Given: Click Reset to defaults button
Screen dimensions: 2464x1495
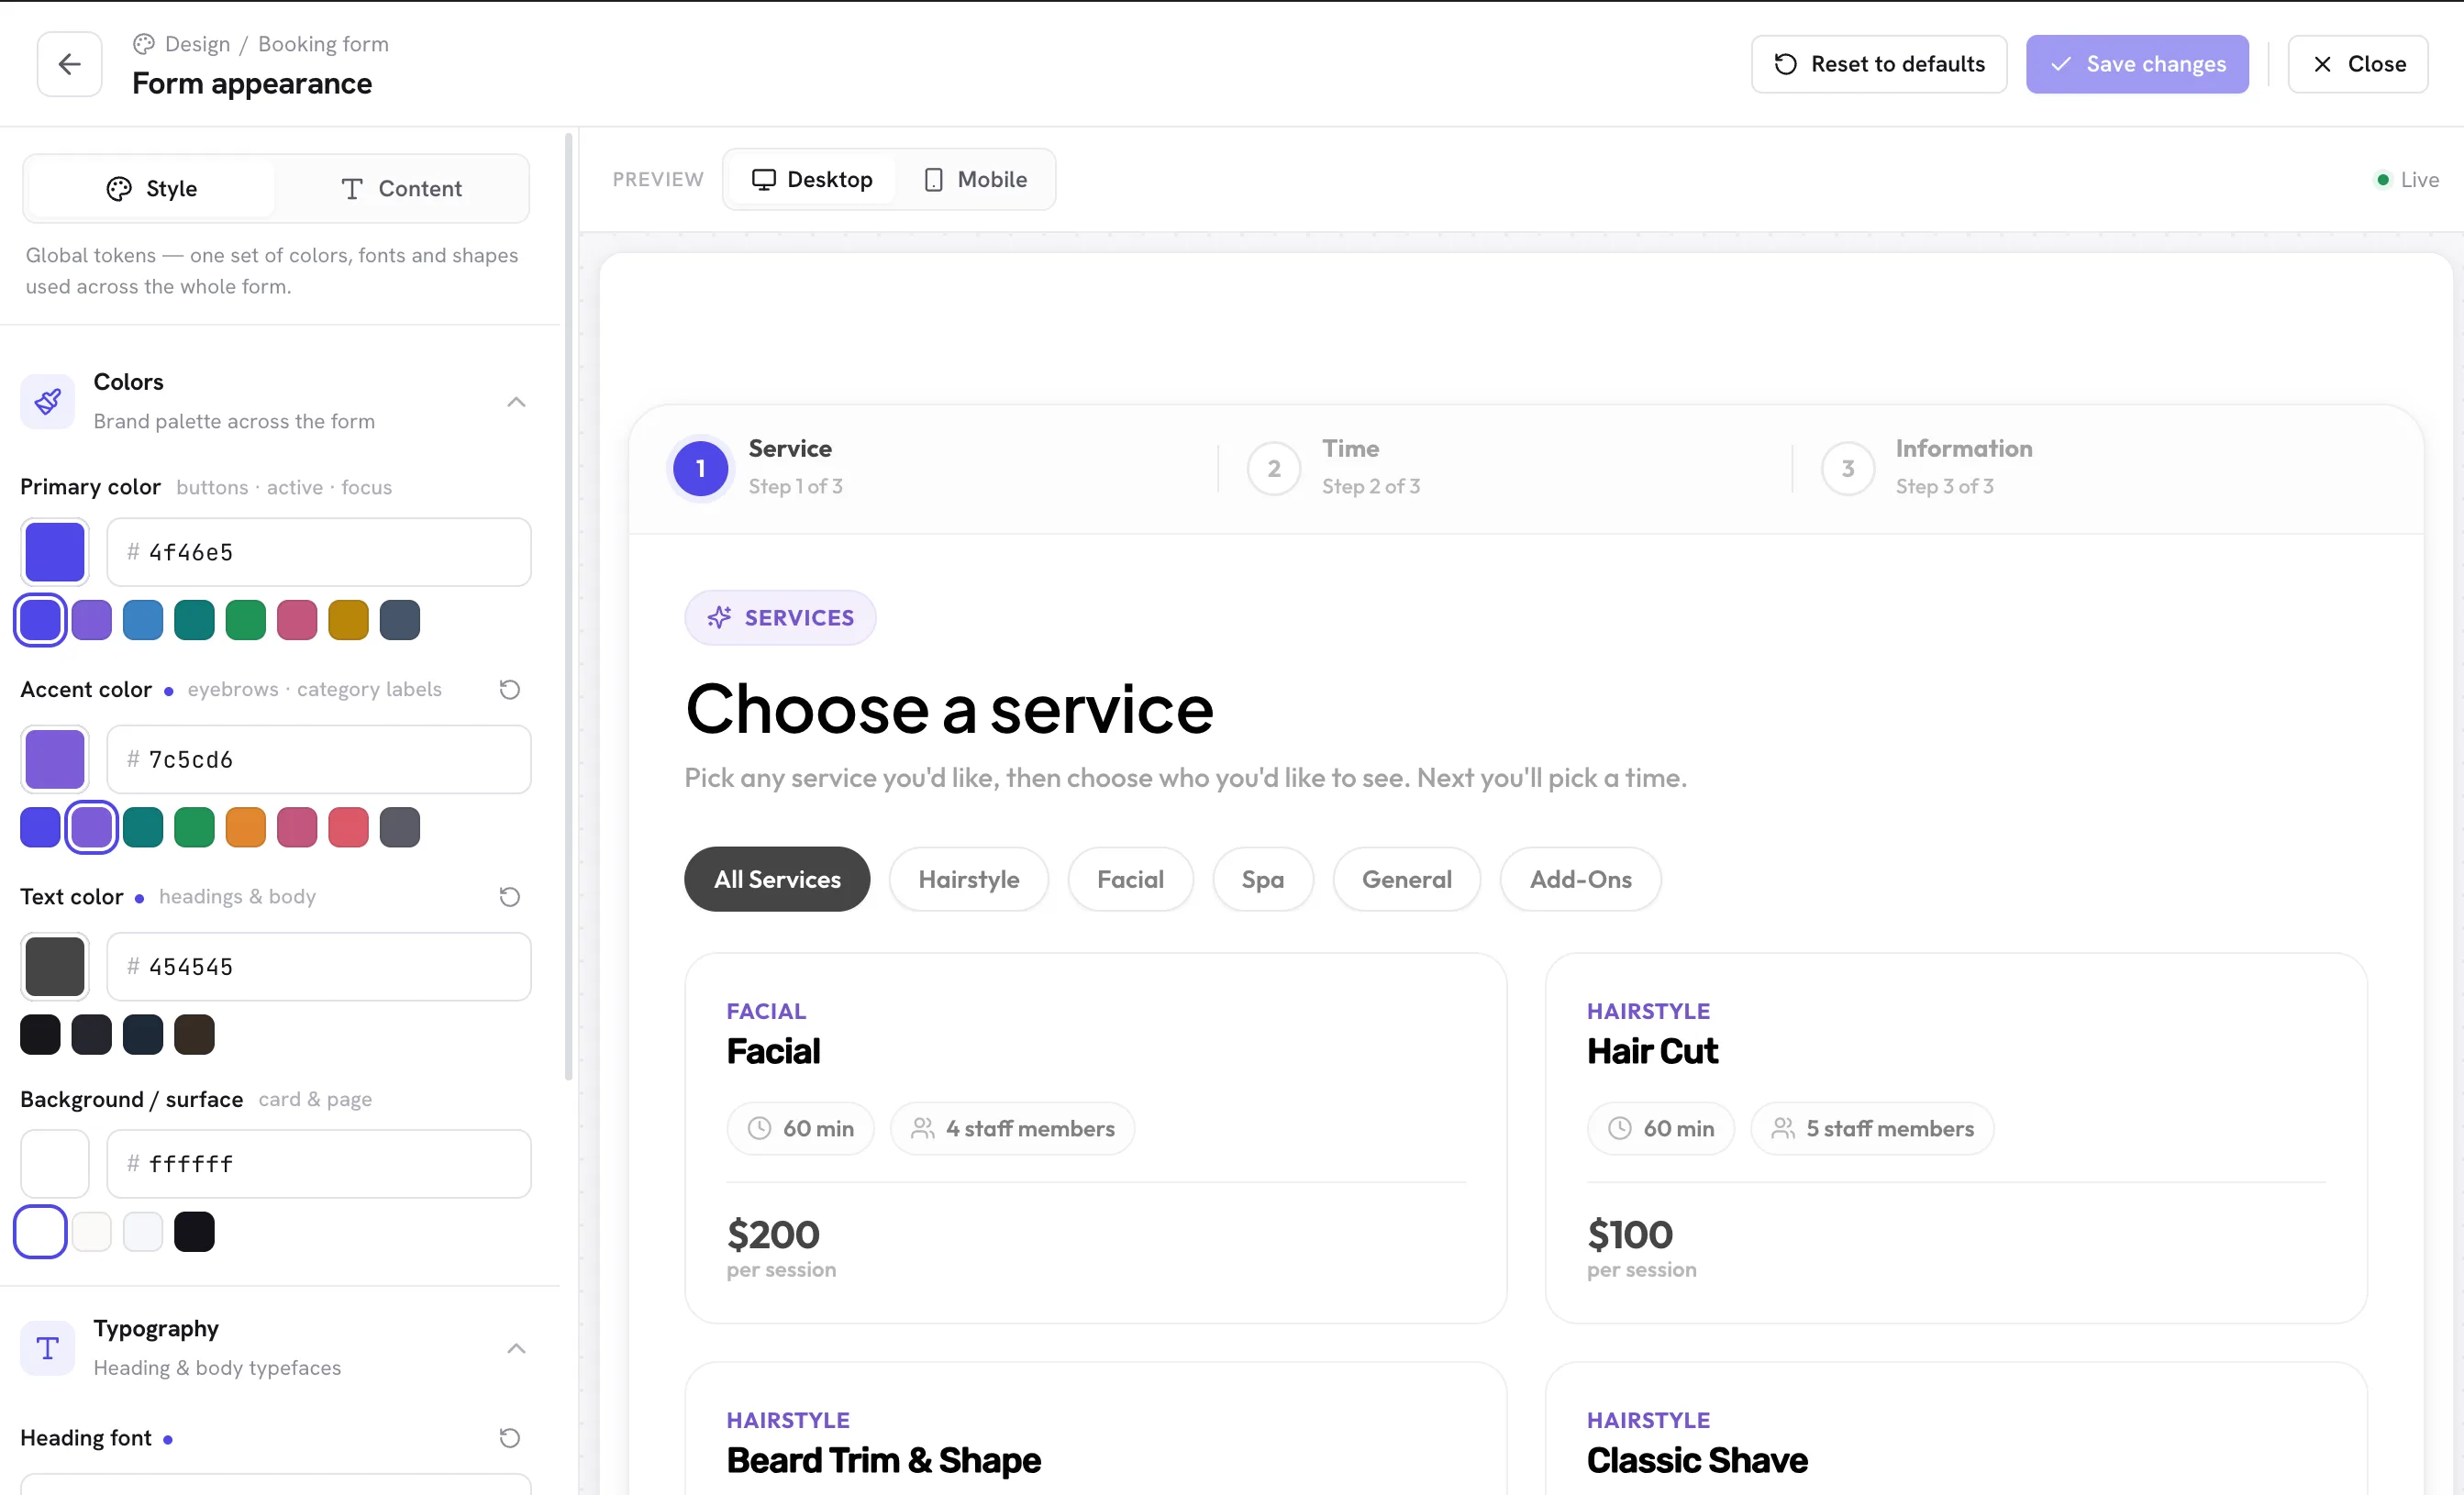Looking at the screenshot, I should click(x=1879, y=64).
